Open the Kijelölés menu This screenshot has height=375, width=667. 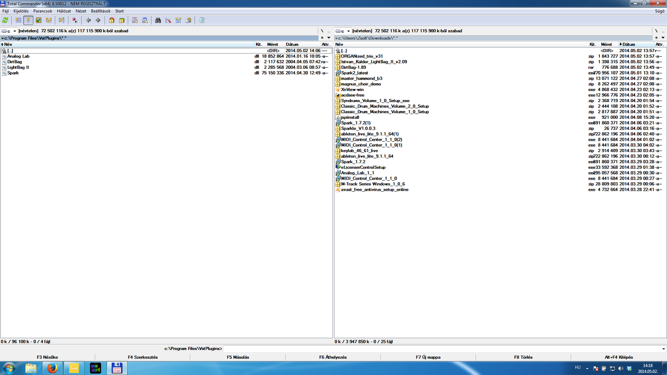[21, 11]
